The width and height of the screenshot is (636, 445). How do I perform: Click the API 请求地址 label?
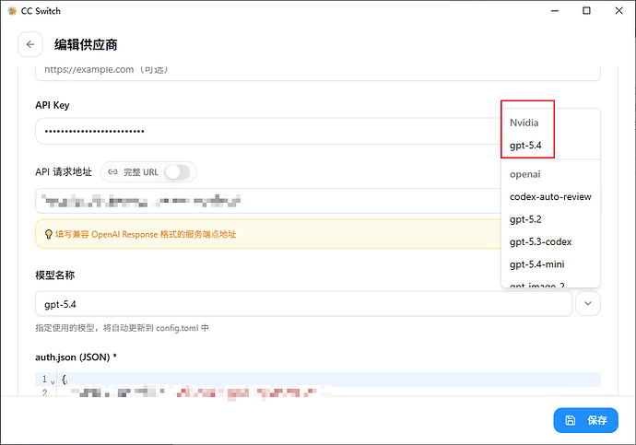[x=64, y=172]
